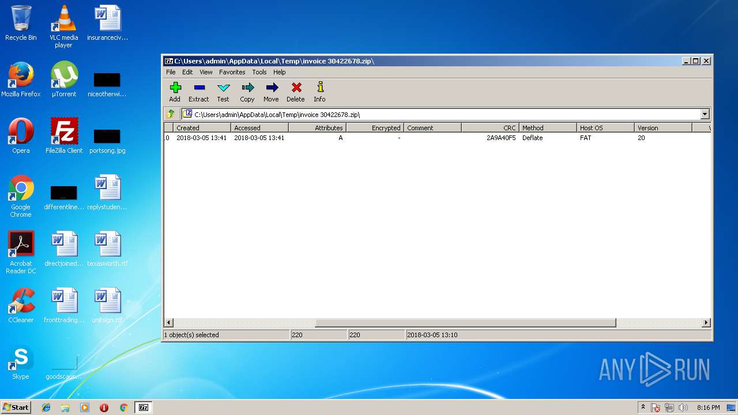Sort by the Attributes column header
The width and height of the screenshot is (738, 415).
(317, 128)
